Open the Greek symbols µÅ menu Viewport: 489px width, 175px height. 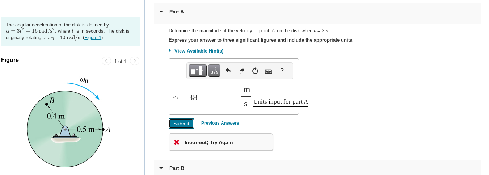(x=214, y=71)
